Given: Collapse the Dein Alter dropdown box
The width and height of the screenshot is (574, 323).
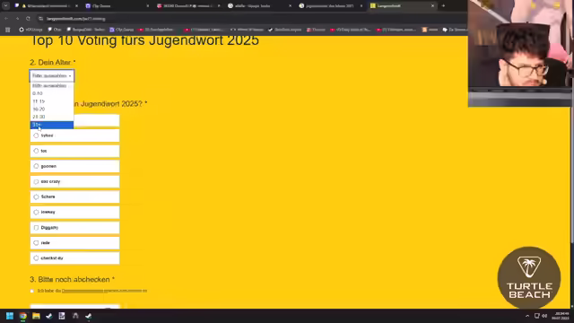Looking at the screenshot, I should 52,75.
